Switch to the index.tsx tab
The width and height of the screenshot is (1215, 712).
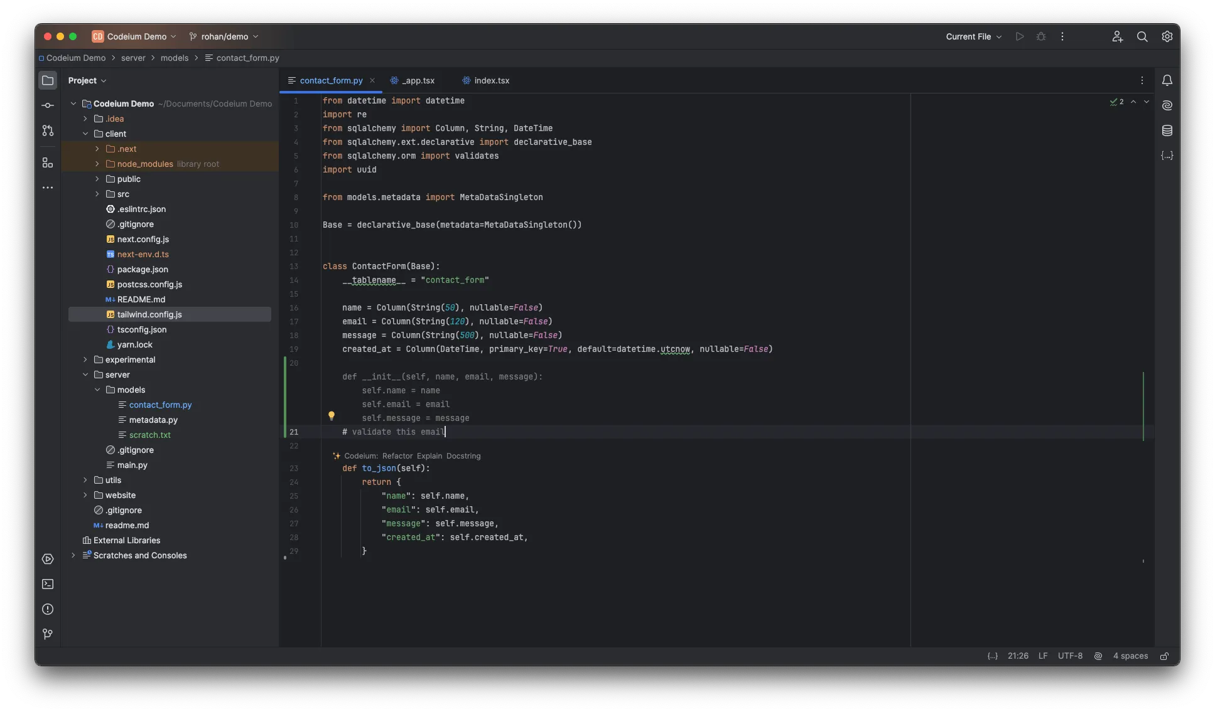[485, 80]
